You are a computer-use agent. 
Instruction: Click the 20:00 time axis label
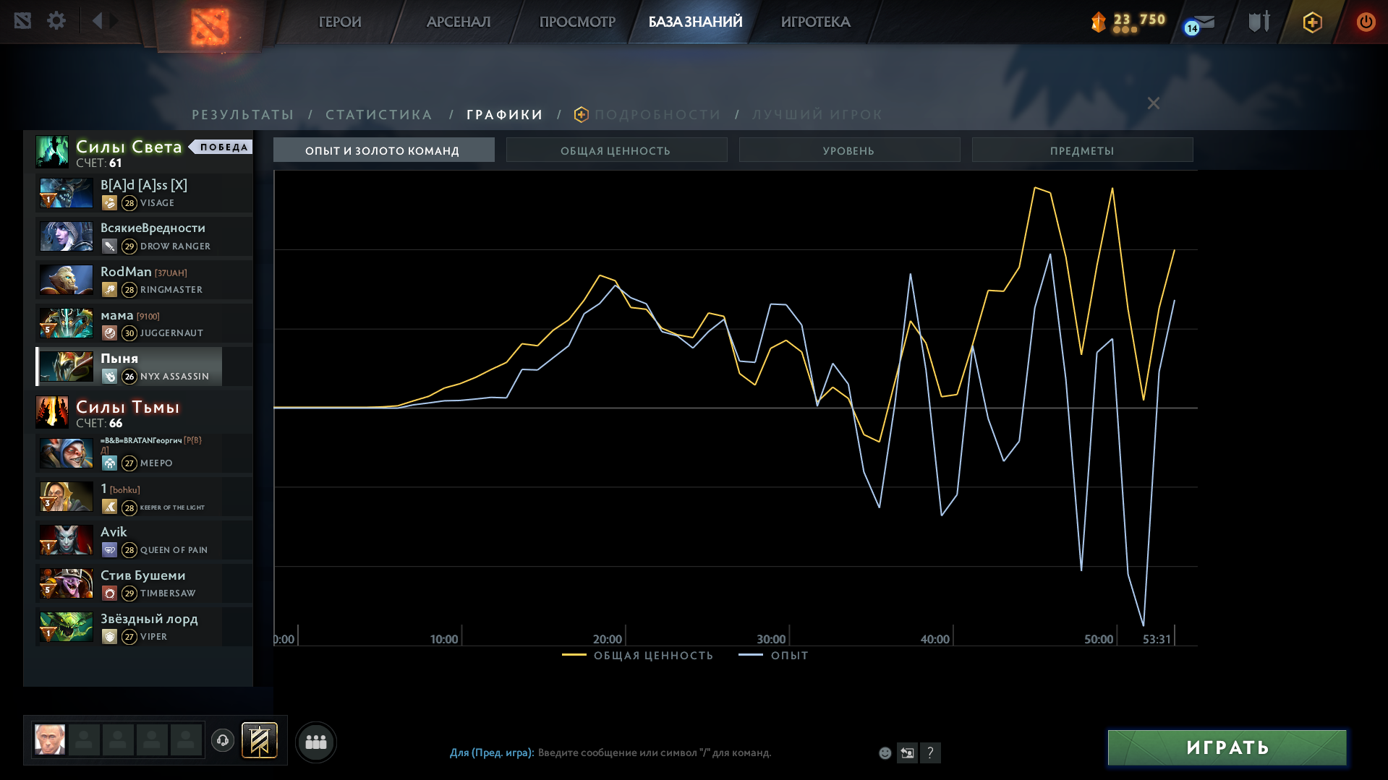point(607,639)
